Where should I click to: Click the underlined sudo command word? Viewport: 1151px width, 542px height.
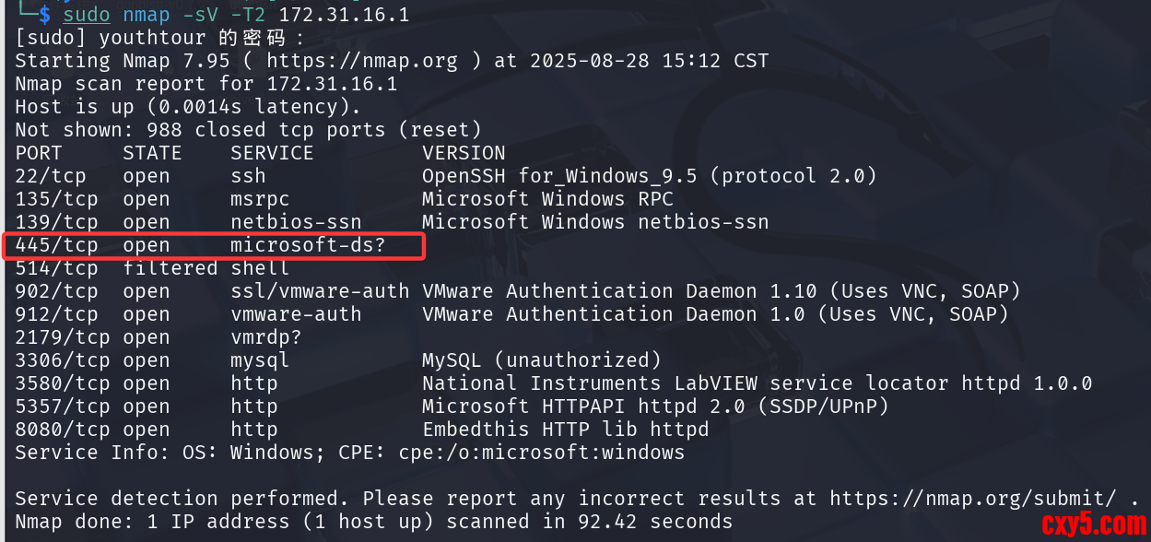87,15
